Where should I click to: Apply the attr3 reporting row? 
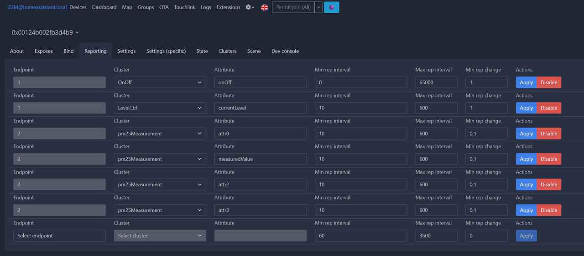point(526,210)
